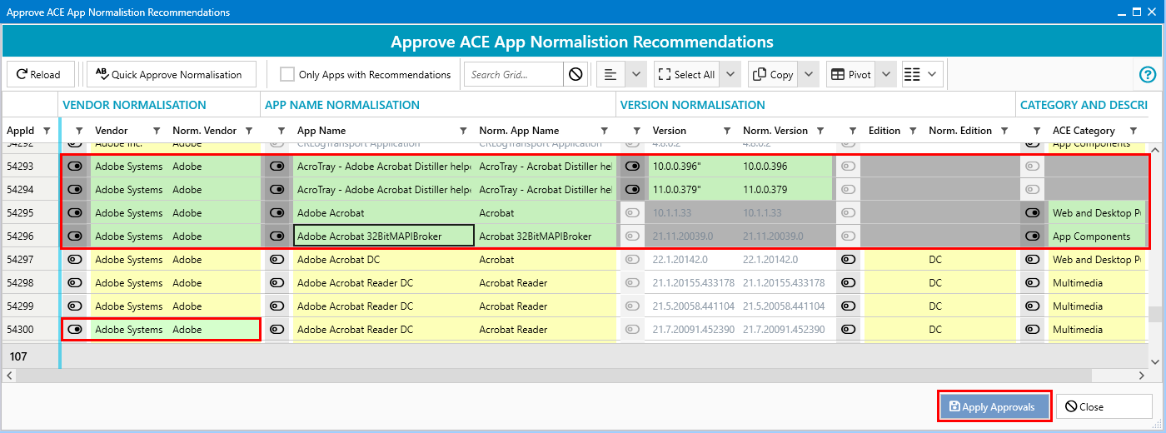Image resolution: width=1166 pixels, height=433 pixels.
Task: Open filter for Version column
Action: [727, 131]
